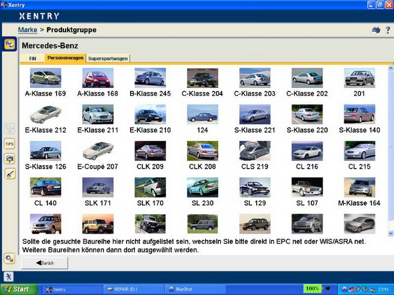This screenshot has width=394, height=295.
Task: Open the Windows Start button
Action: click(x=19, y=289)
